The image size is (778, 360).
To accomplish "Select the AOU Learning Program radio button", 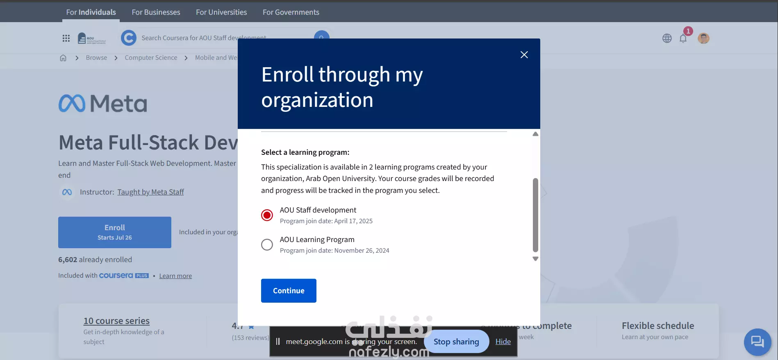I will [x=267, y=245].
